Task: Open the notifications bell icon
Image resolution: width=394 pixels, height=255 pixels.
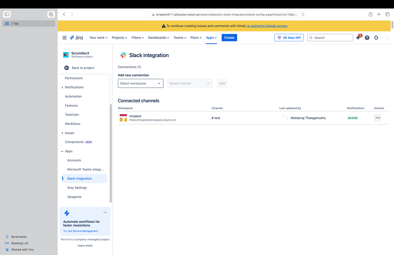Action: point(358,38)
